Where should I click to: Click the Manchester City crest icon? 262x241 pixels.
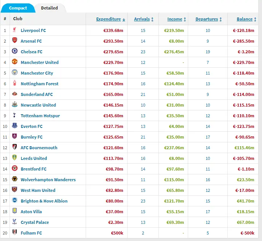pyautogui.click(x=14, y=73)
